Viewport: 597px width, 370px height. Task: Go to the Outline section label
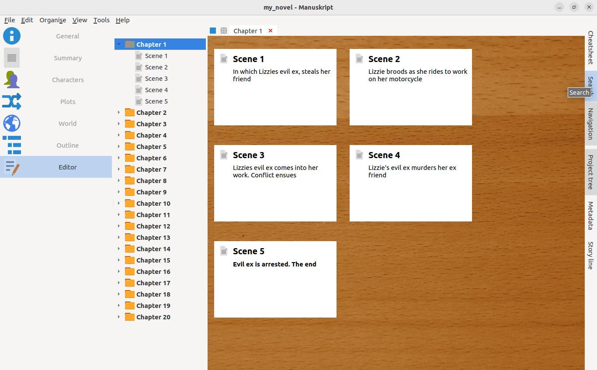tap(68, 145)
